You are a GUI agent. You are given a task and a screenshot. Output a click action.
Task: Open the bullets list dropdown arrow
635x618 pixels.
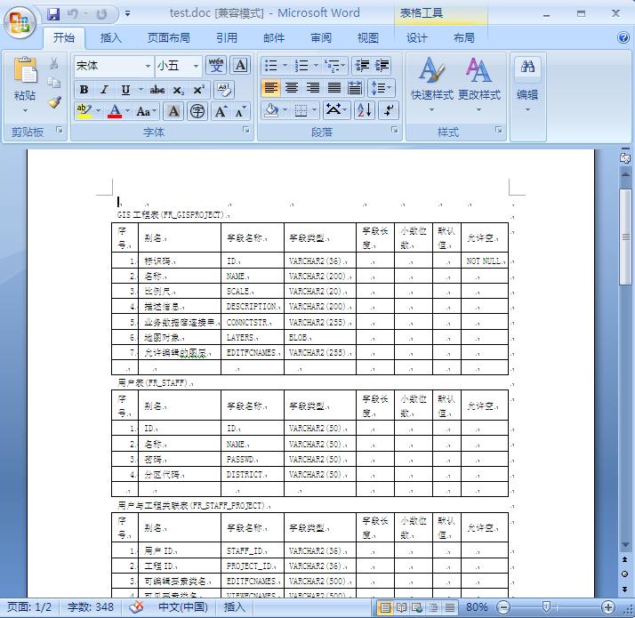[x=285, y=65]
